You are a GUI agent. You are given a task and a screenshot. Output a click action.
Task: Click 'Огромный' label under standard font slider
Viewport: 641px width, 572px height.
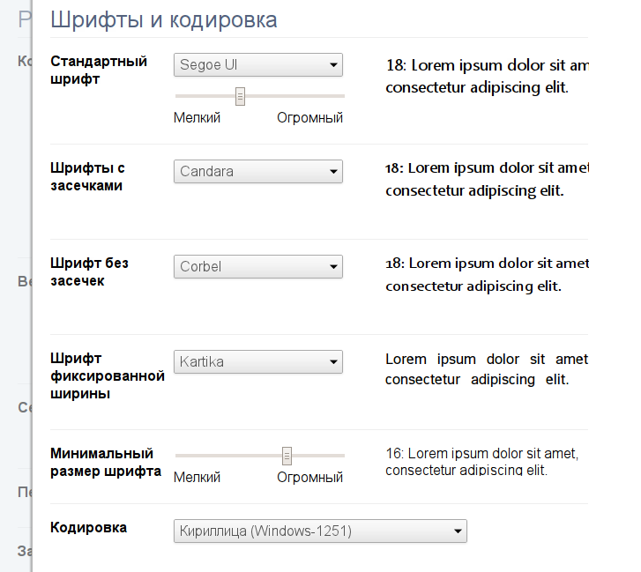[x=309, y=118]
